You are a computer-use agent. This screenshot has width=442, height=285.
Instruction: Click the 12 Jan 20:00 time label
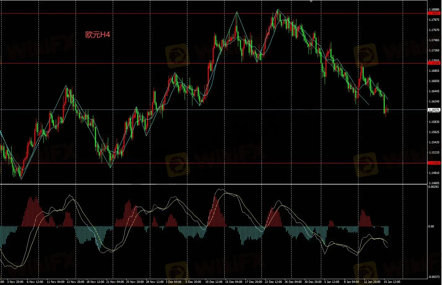click(373, 282)
